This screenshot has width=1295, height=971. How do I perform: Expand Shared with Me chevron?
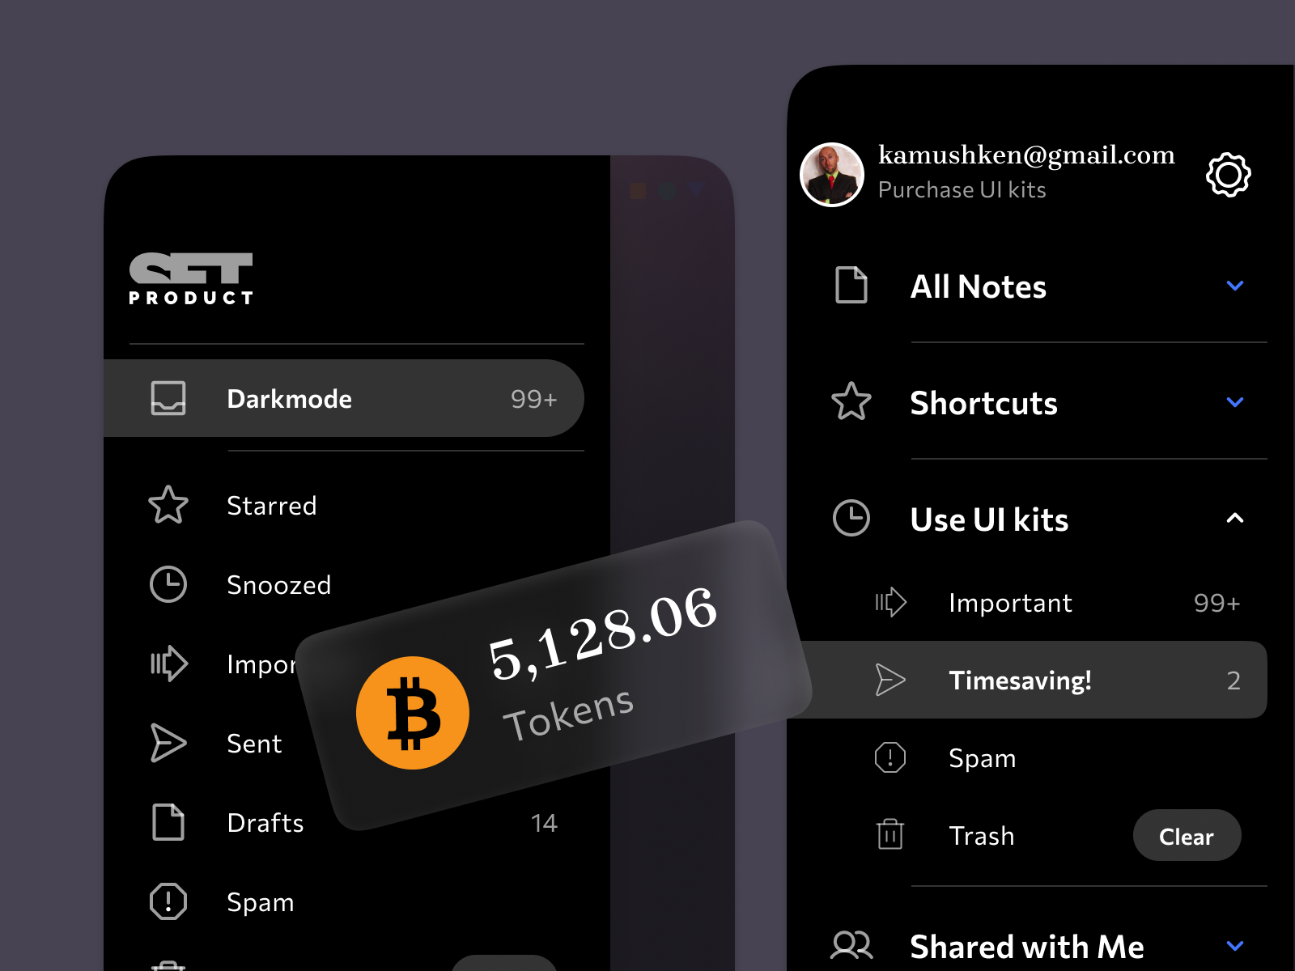[1234, 945]
